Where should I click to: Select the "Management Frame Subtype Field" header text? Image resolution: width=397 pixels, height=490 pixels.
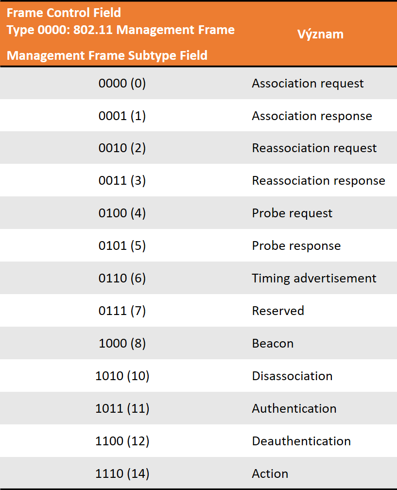point(107,55)
